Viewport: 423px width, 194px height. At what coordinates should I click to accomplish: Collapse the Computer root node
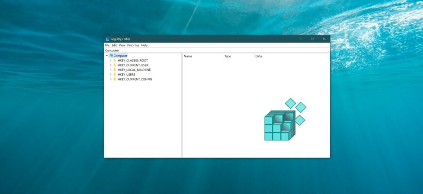(106, 56)
